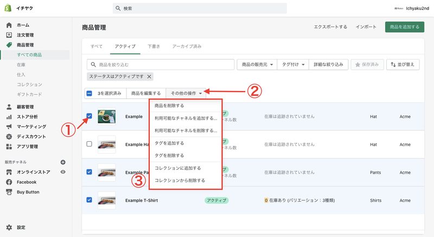Click the Buy Button channel icon

9,192
